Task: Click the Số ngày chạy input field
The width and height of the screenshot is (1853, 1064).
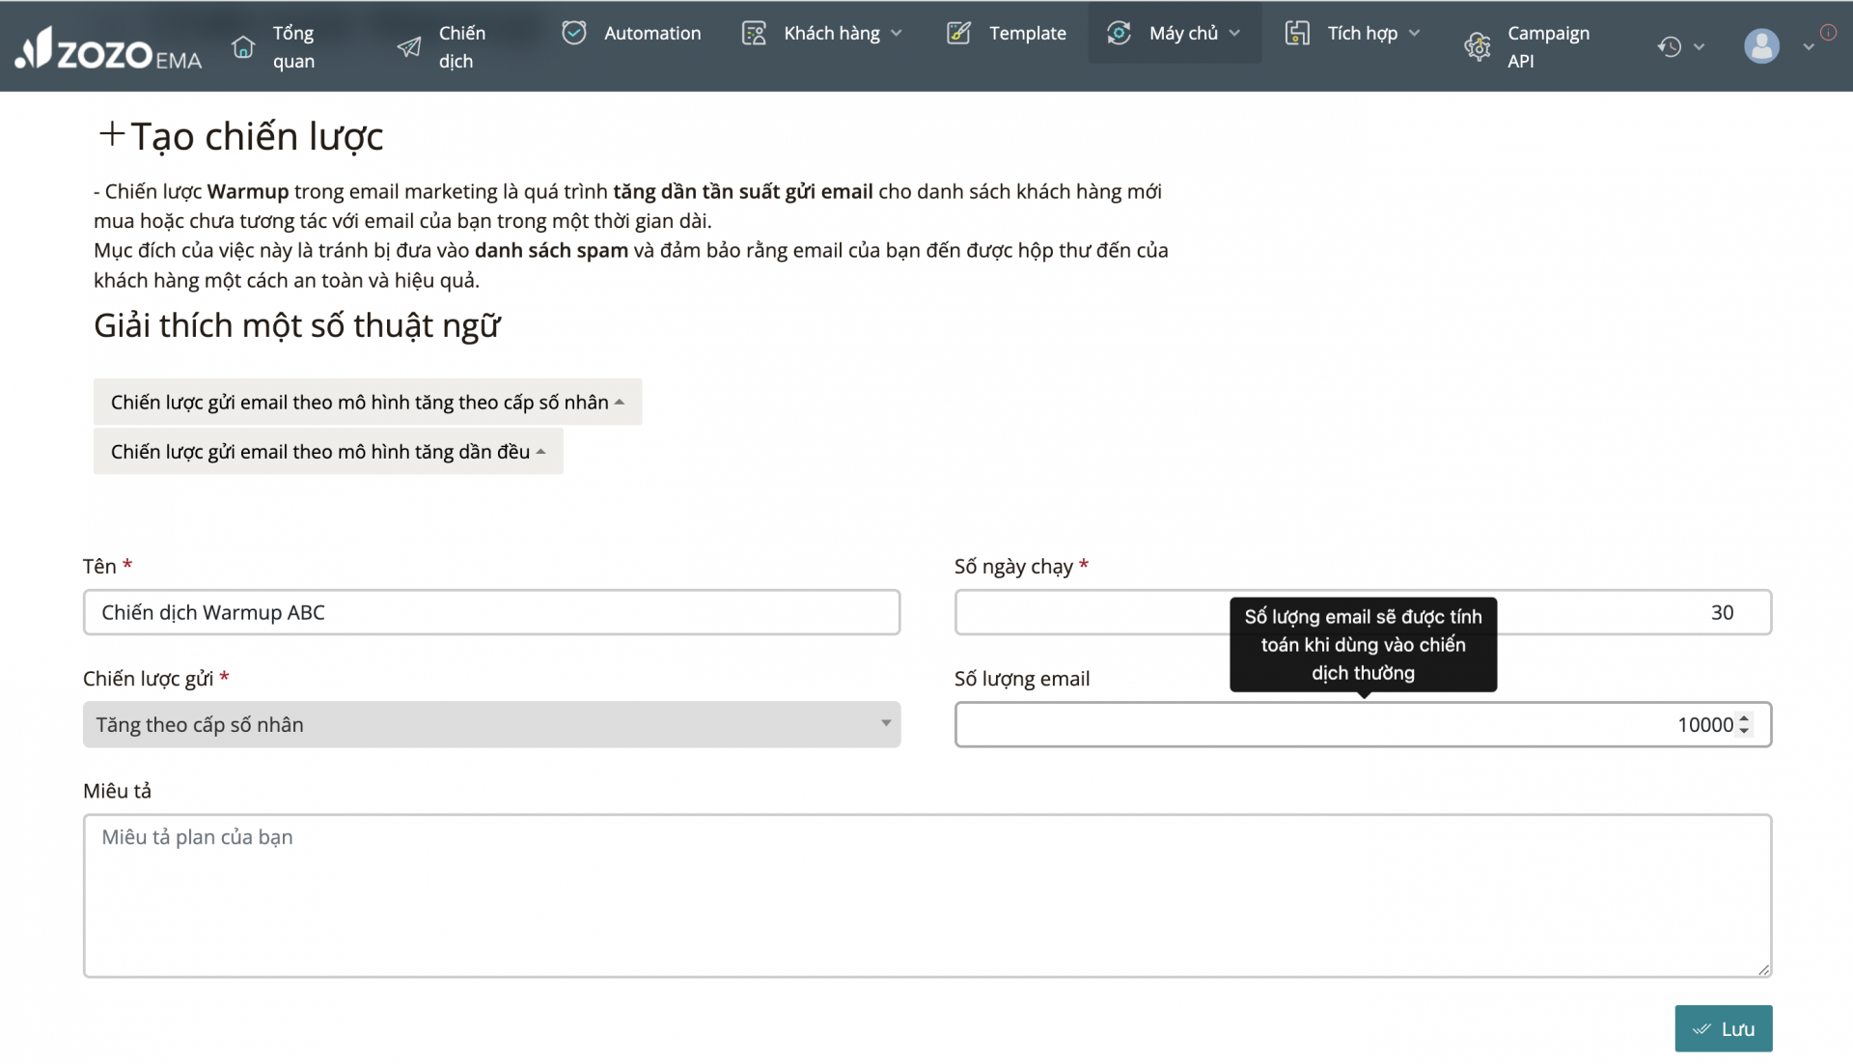Action: (1091, 612)
